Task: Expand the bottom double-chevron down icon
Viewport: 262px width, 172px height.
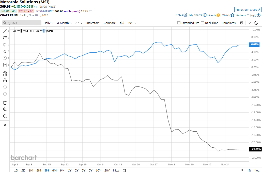Action: click(242, 170)
